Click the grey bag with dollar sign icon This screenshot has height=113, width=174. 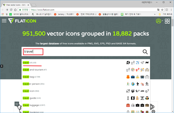click(x=133, y=105)
